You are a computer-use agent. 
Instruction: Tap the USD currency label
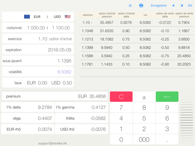(x=57, y=17)
